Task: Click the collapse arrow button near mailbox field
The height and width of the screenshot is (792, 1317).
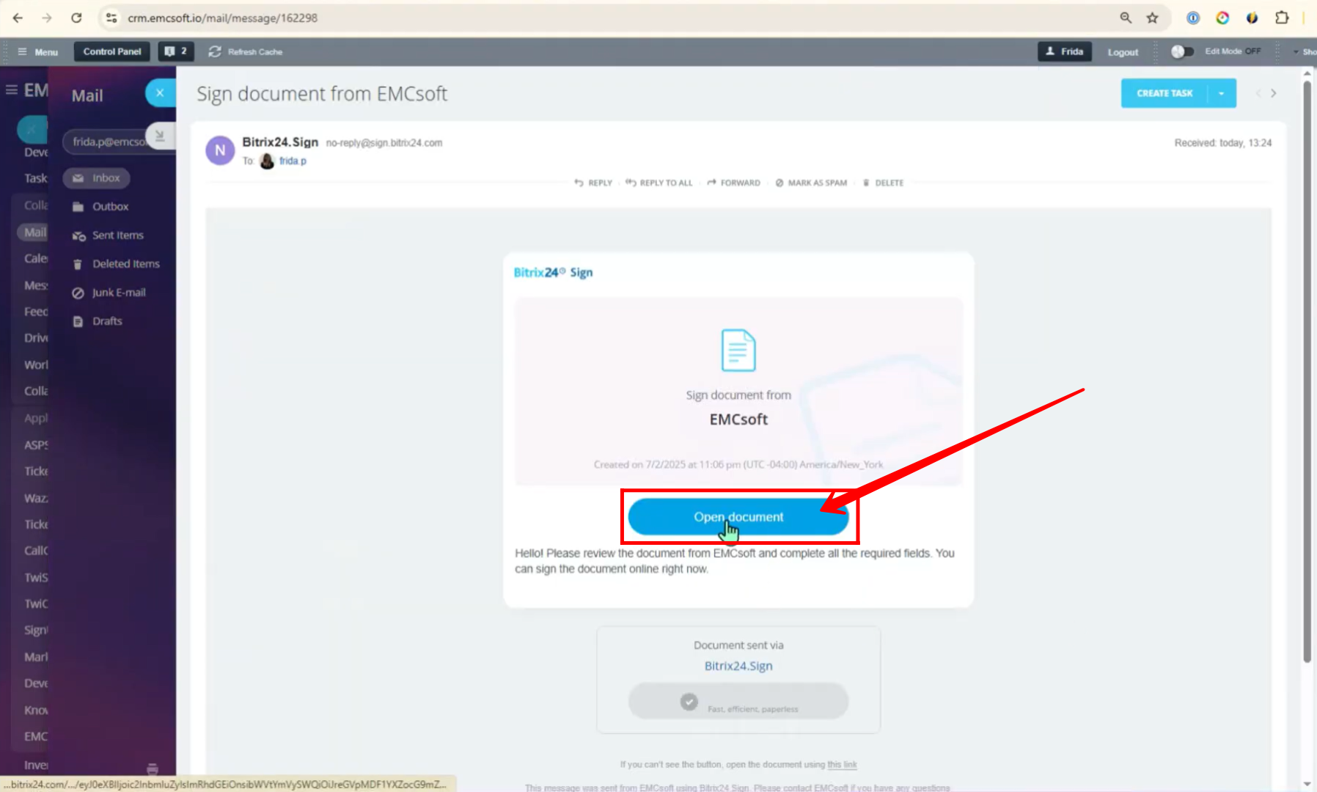Action: tap(160, 136)
